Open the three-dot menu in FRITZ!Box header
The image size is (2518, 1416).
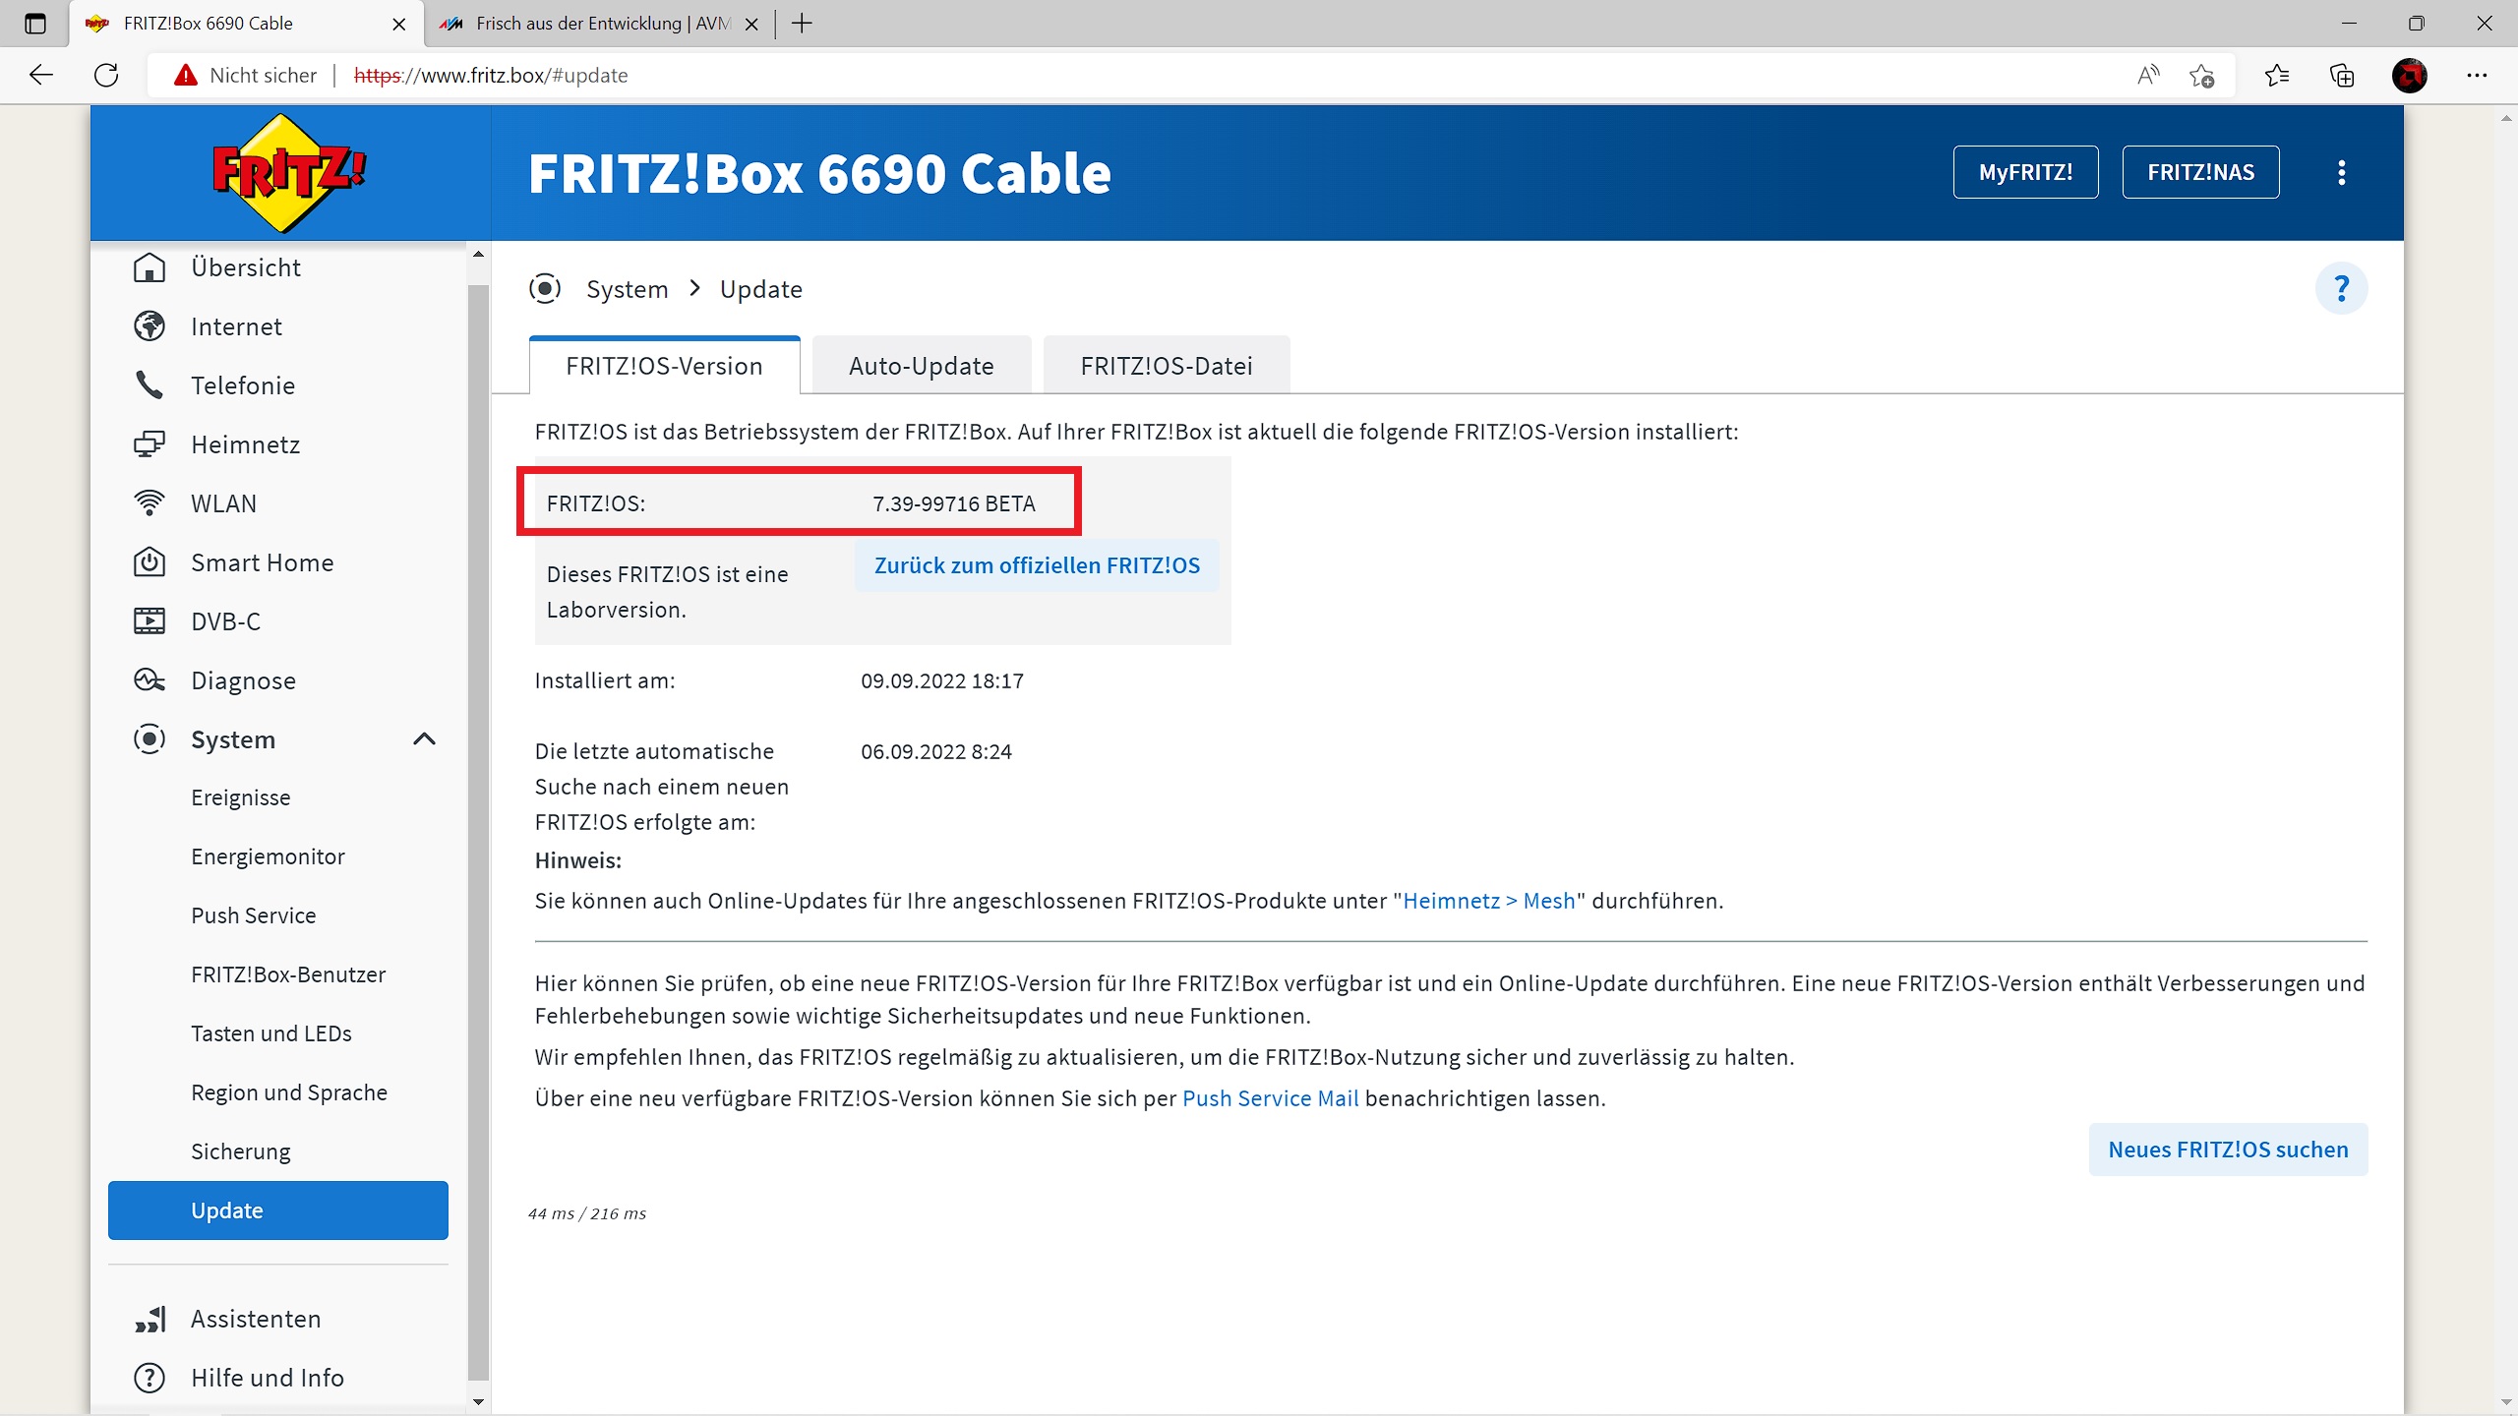(2341, 173)
